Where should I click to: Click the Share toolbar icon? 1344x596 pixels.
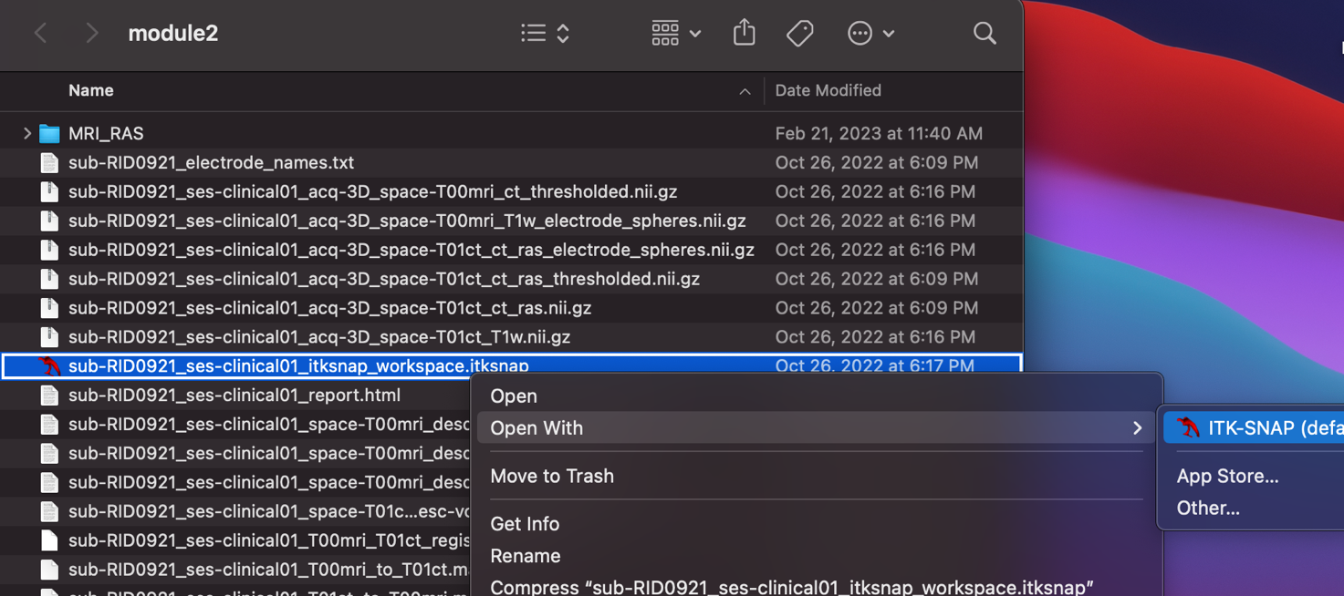745,33
